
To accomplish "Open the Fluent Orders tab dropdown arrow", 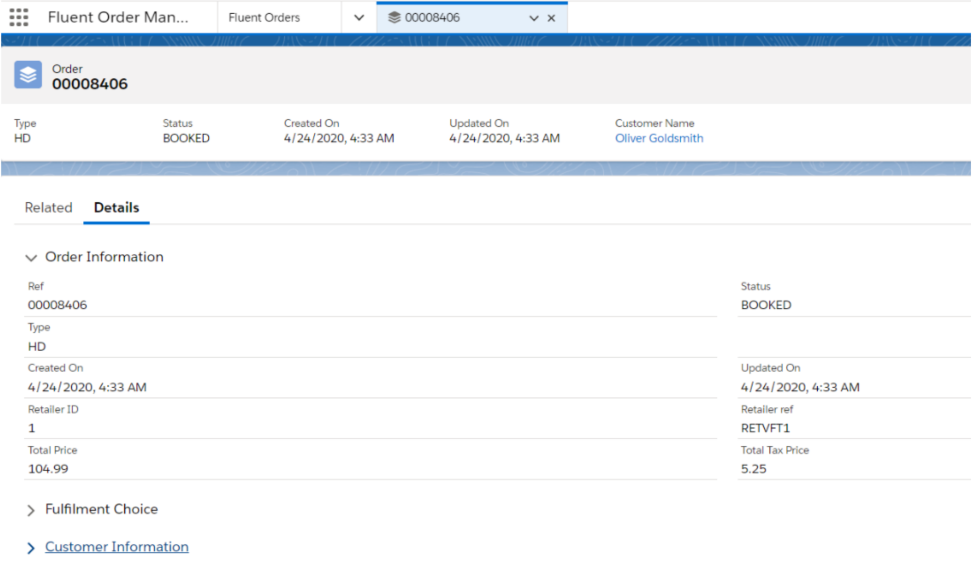I will tap(359, 17).
